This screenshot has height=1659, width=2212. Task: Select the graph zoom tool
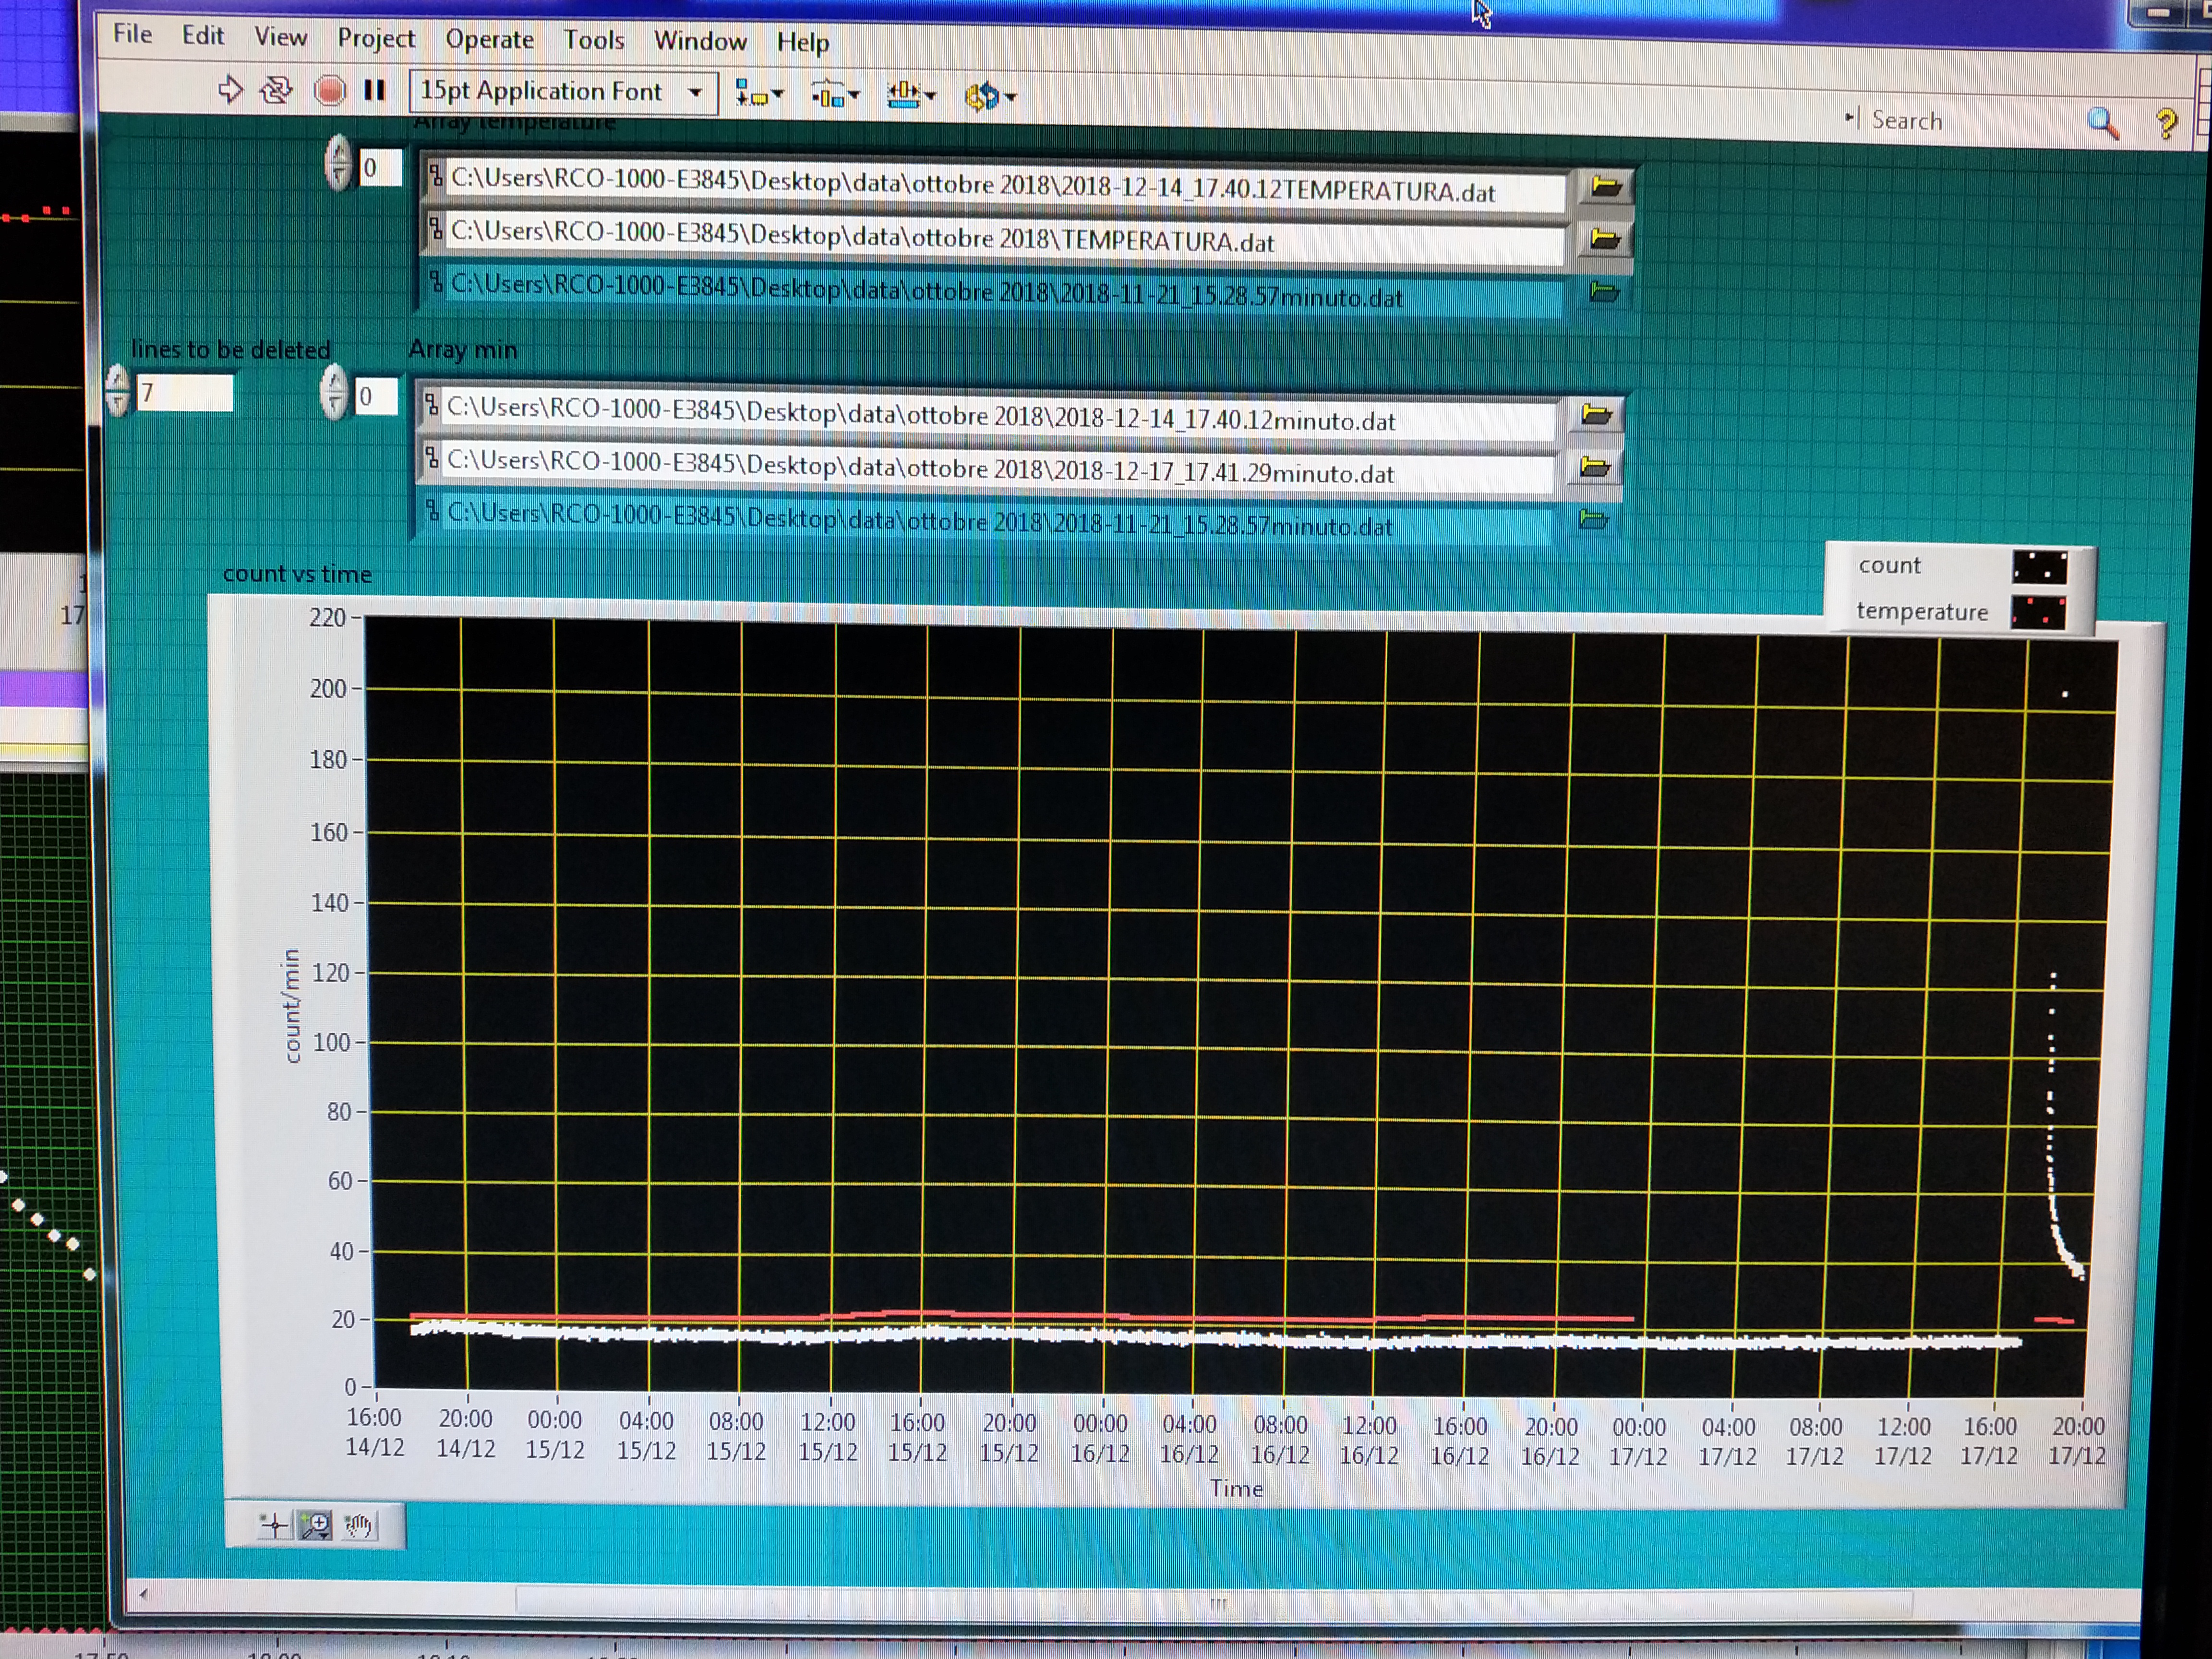click(316, 1525)
